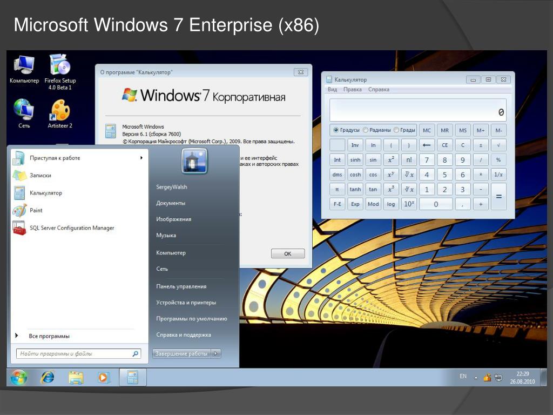Click OK in the About Calculator dialog

[288, 253]
